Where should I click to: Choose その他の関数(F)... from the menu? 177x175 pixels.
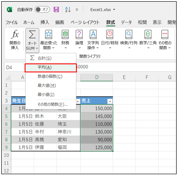(51, 104)
